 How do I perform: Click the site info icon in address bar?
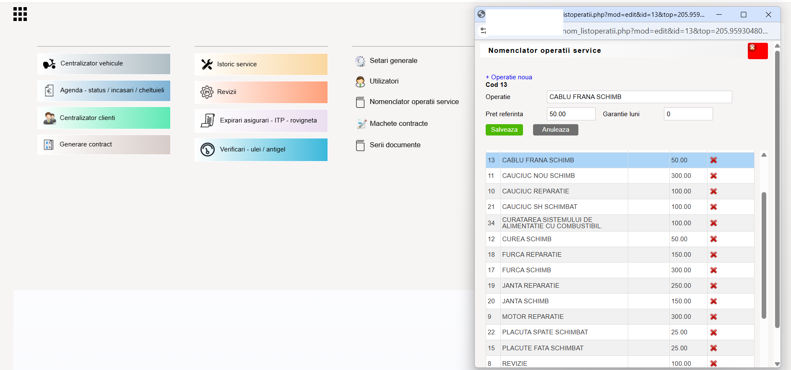[484, 31]
